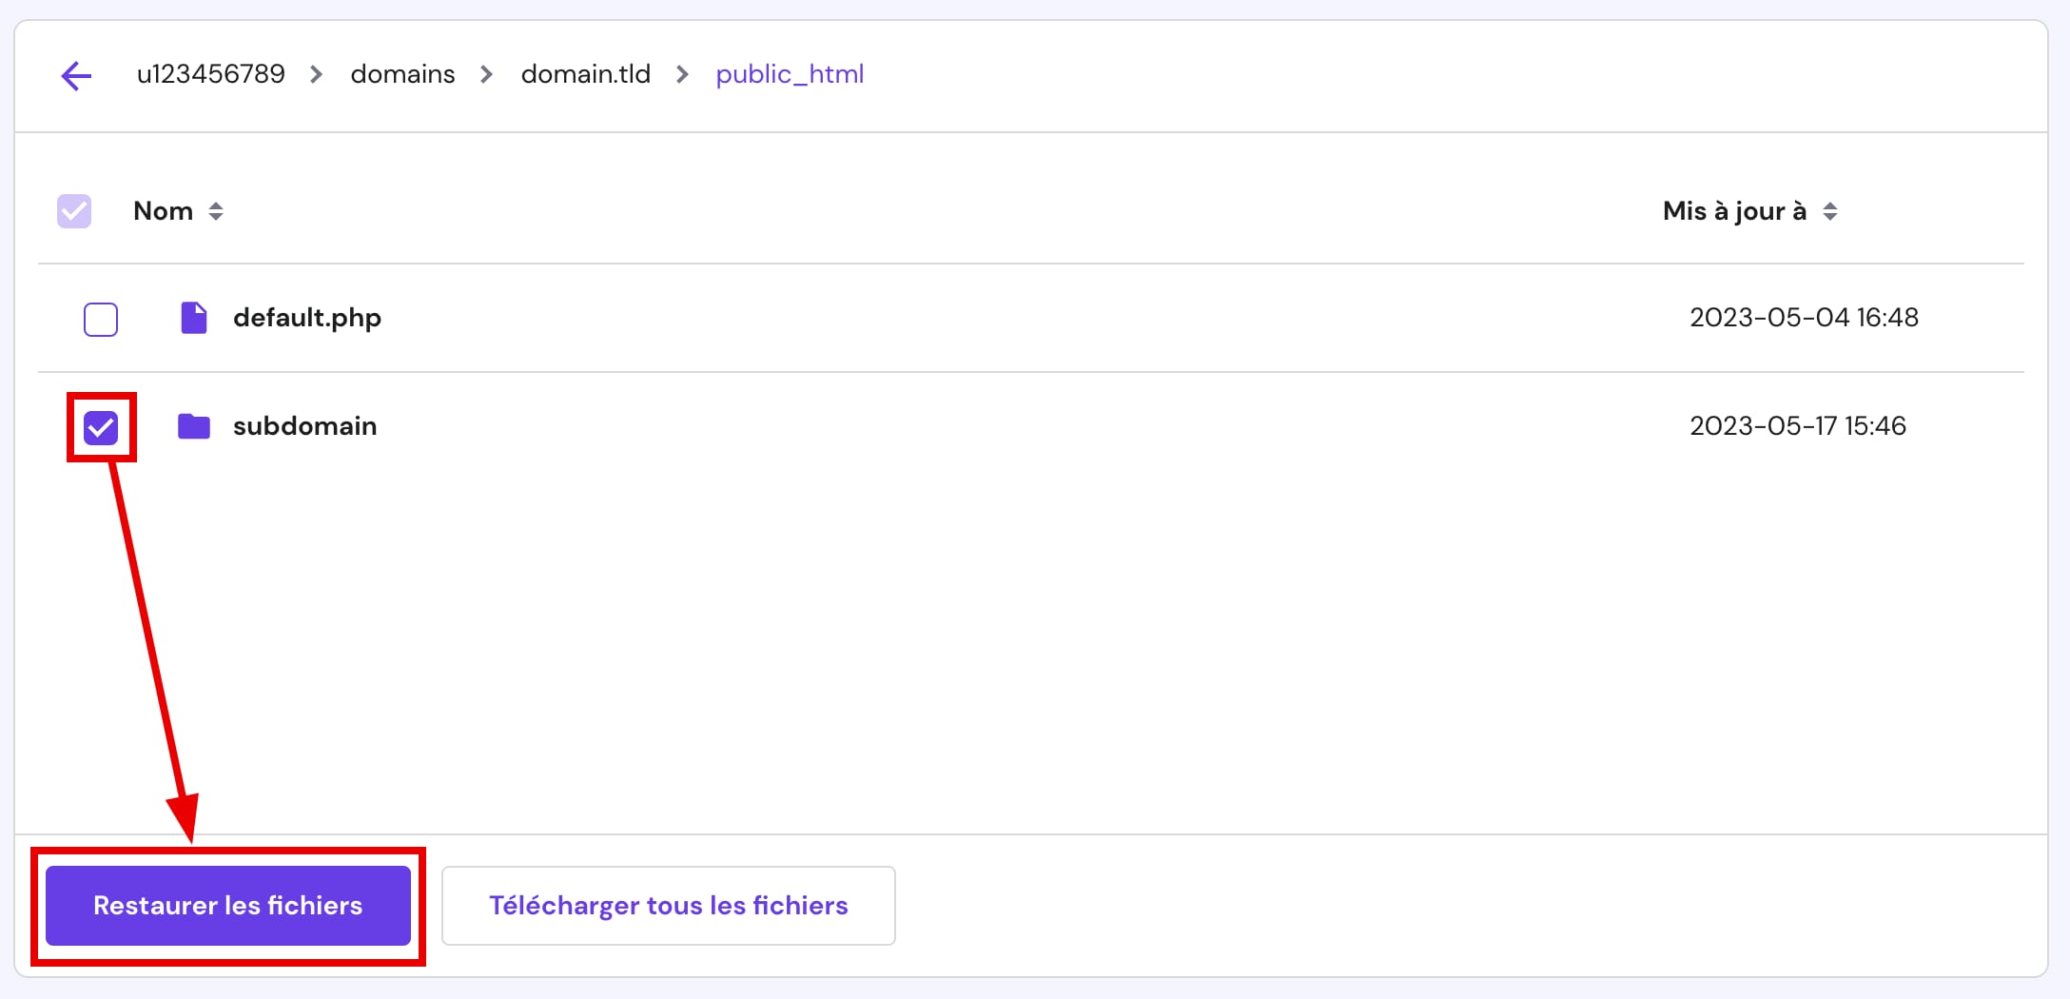Sort by Nom column header

click(x=163, y=211)
